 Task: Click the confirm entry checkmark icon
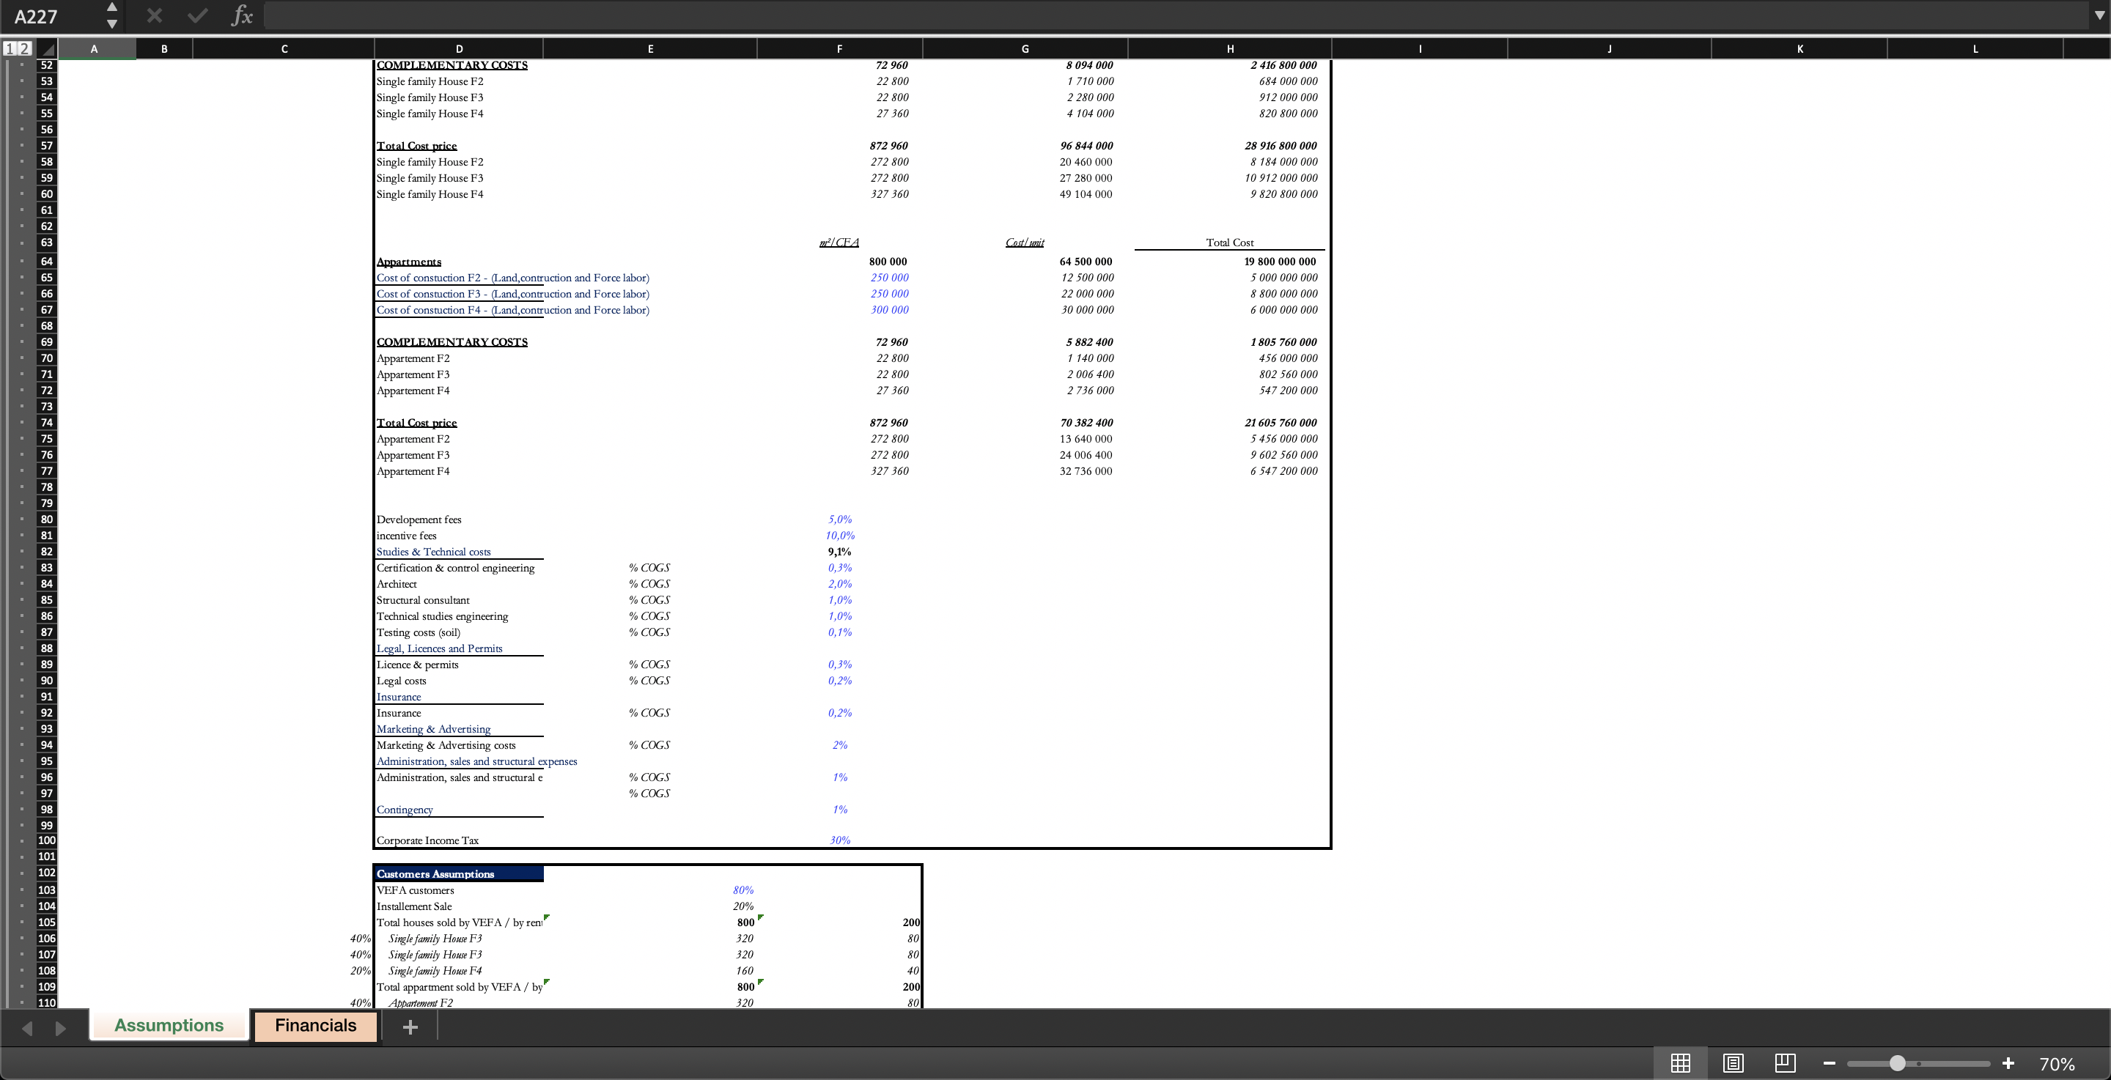(197, 15)
